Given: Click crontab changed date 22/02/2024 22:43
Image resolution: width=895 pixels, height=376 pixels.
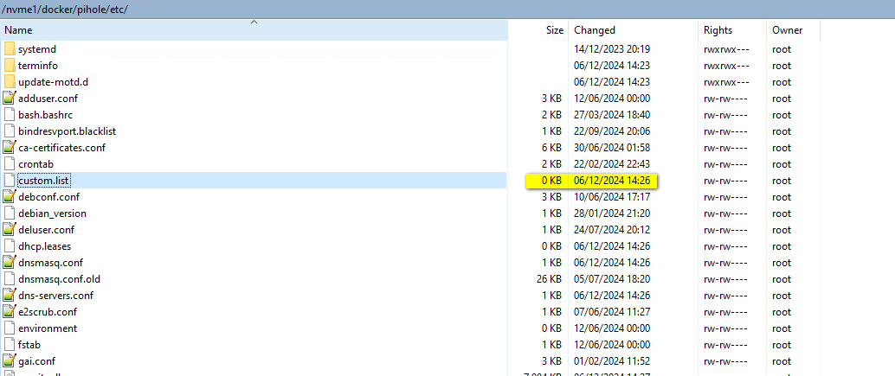Looking at the screenshot, I should point(612,163).
